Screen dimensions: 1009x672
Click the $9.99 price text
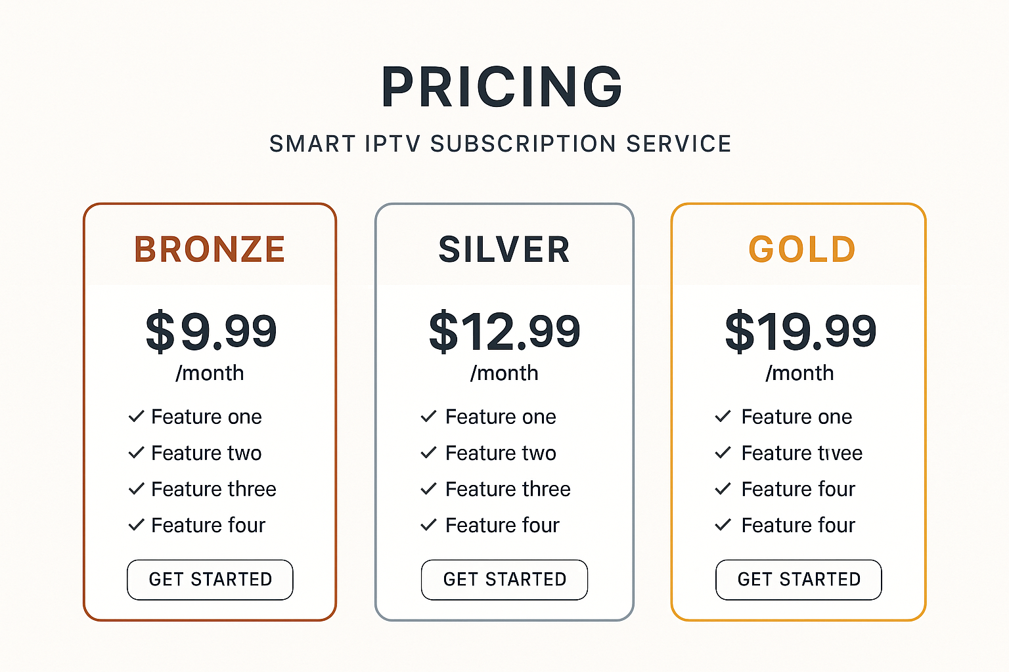click(x=211, y=331)
